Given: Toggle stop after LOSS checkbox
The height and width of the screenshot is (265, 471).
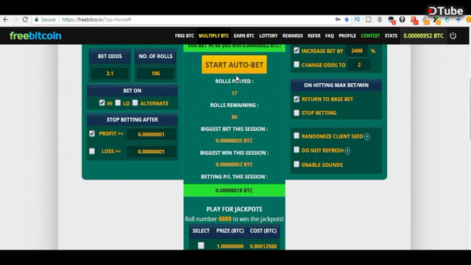Looking at the screenshot, I should 92,151.
